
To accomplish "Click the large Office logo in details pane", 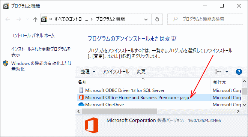I will pyautogui.click(x=92, y=126).
